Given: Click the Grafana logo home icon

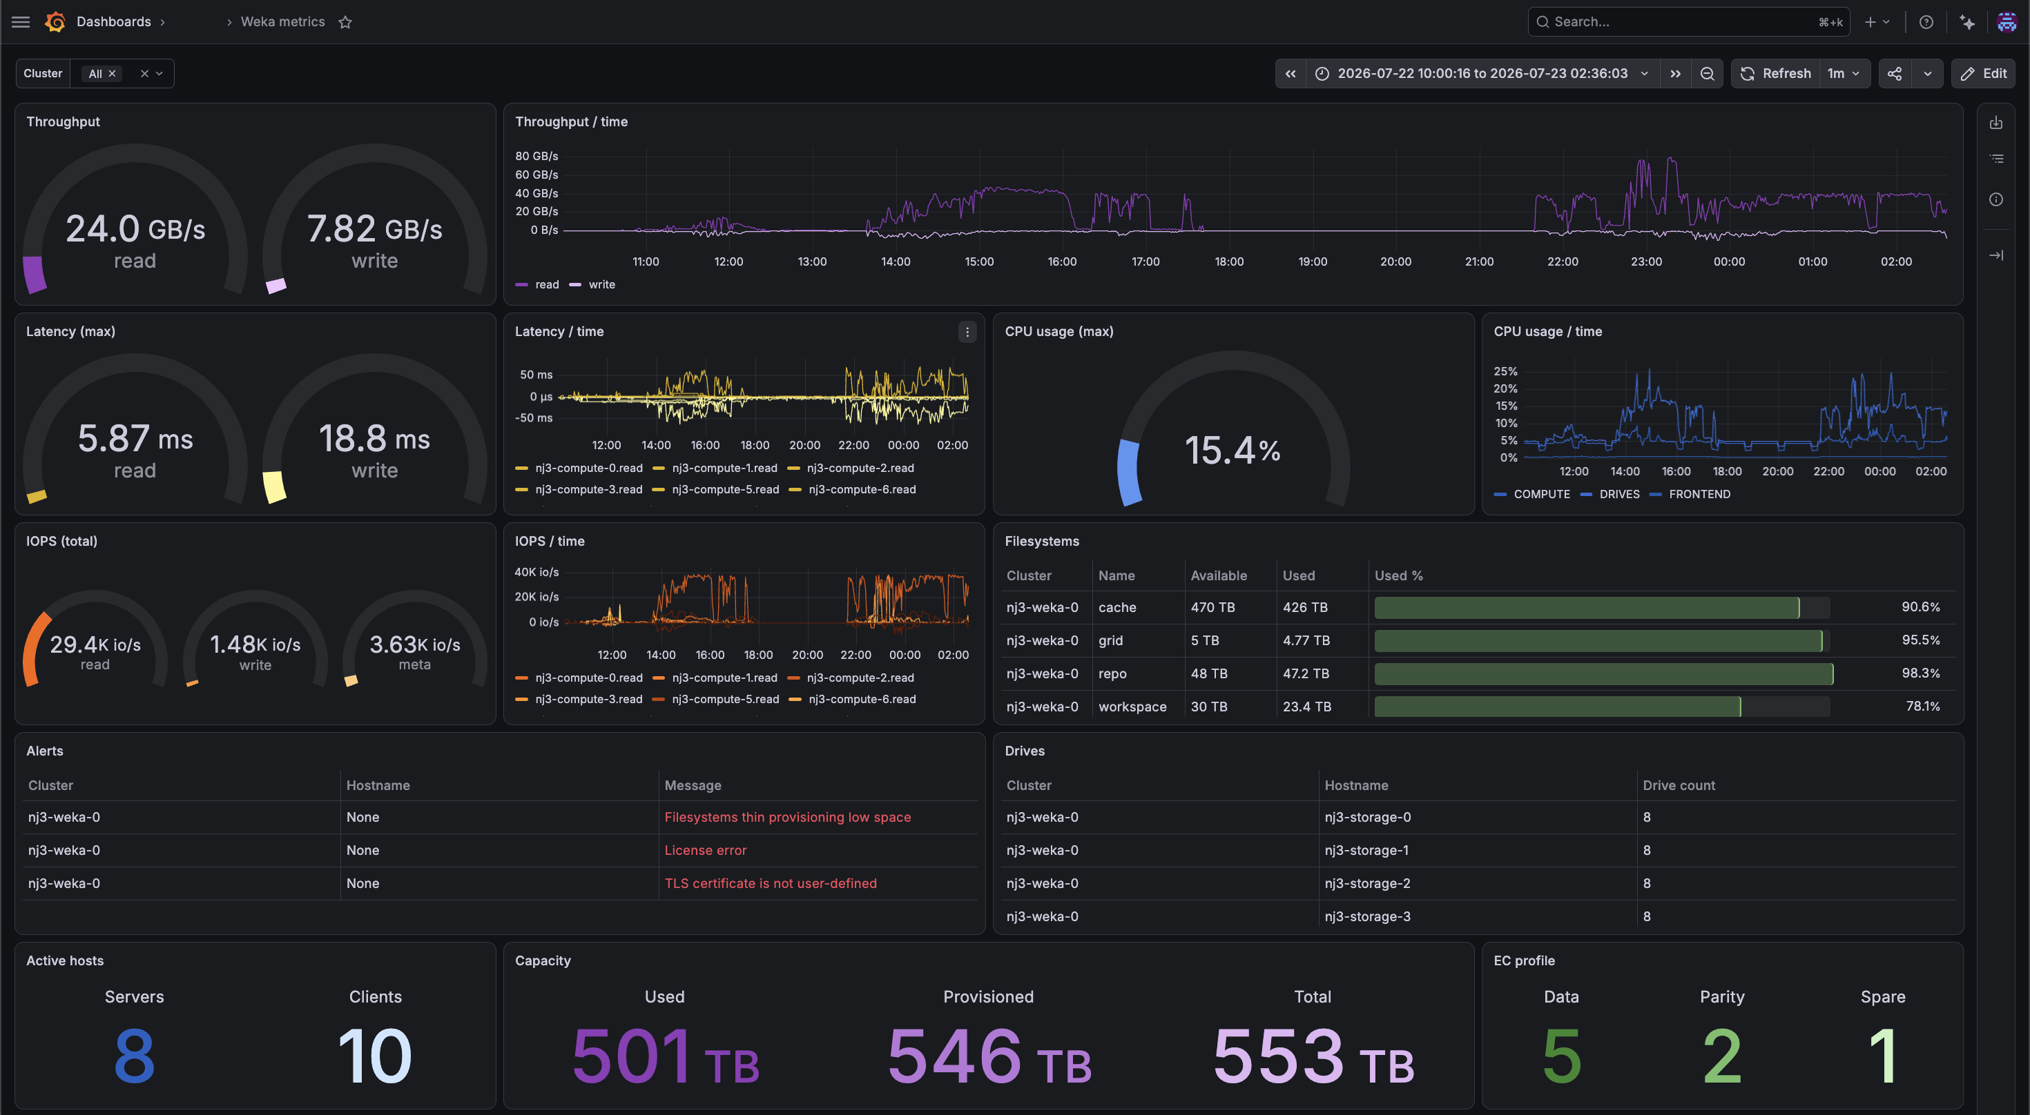Looking at the screenshot, I should point(55,22).
